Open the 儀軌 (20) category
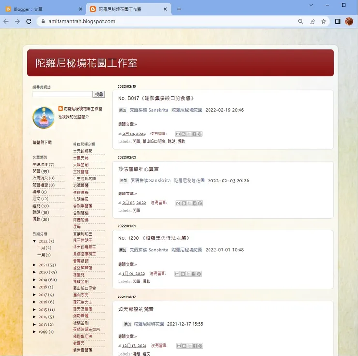This screenshot has height=356, width=358. 41,219
